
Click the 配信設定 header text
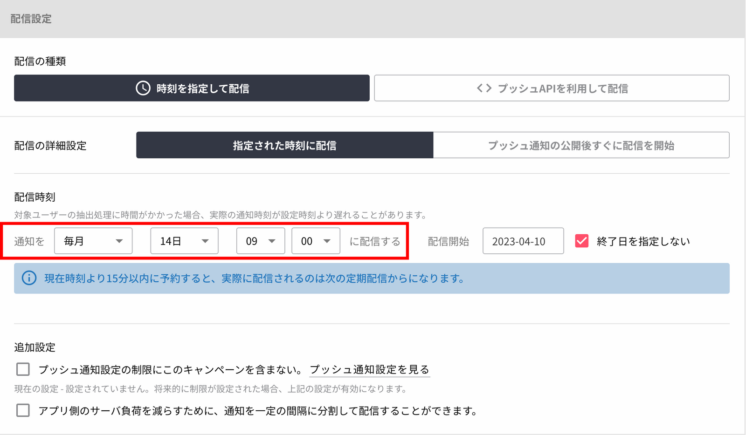tap(31, 19)
